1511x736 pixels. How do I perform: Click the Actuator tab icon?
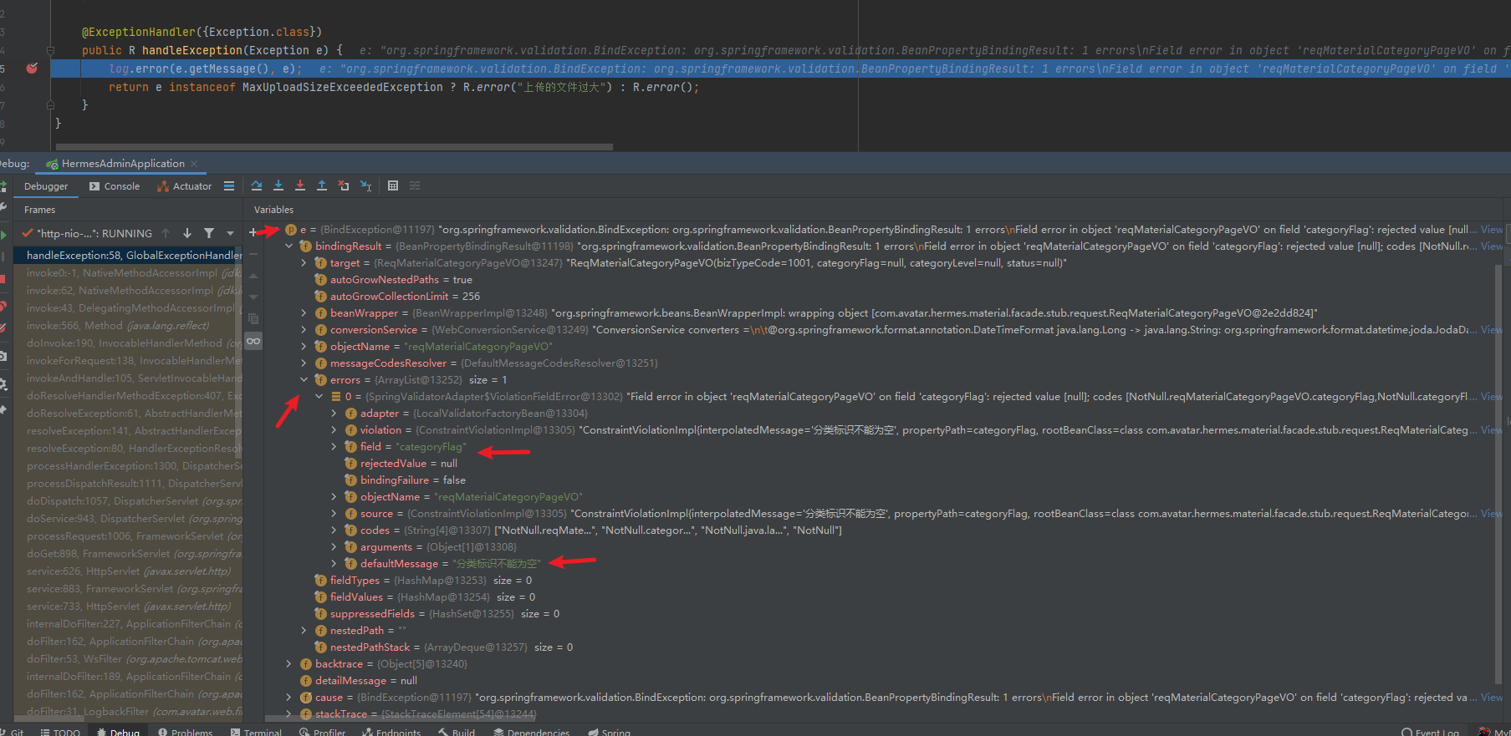click(163, 186)
